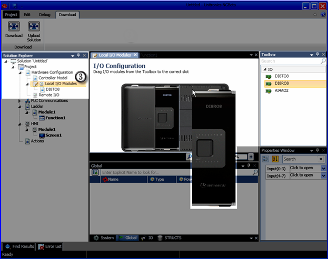
Task: Click the zoom-in plus icon below canvas
Action: (x=251, y=157)
